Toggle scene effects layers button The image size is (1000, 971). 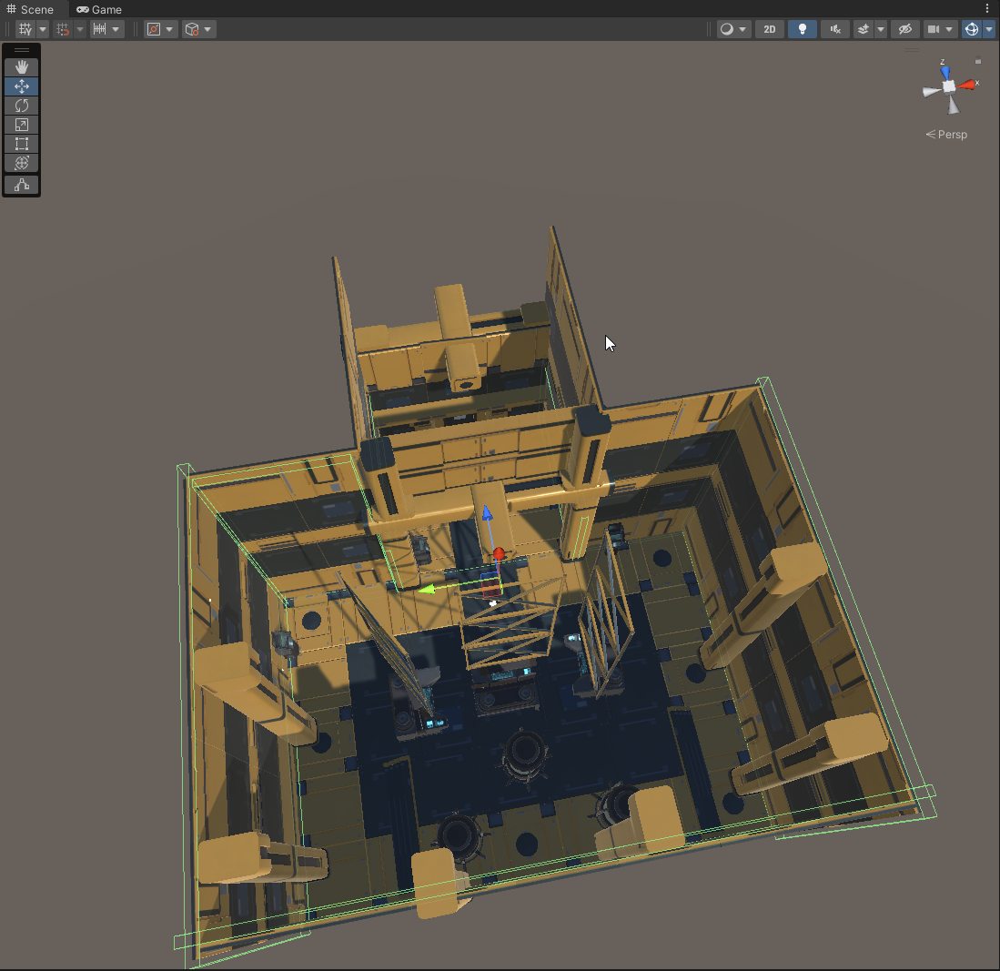(x=864, y=29)
